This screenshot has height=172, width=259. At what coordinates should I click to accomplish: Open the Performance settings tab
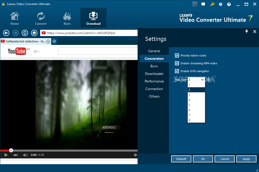[154, 81]
